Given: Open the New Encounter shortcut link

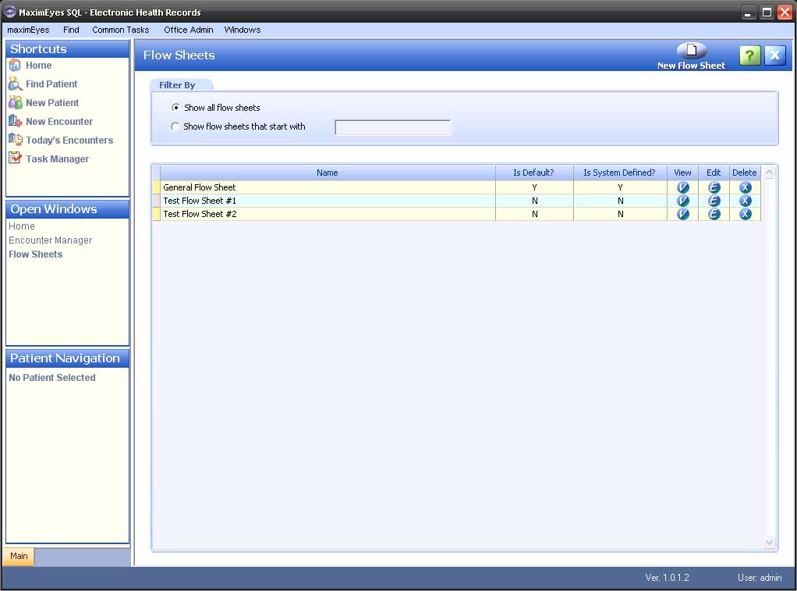Looking at the screenshot, I should click(59, 121).
